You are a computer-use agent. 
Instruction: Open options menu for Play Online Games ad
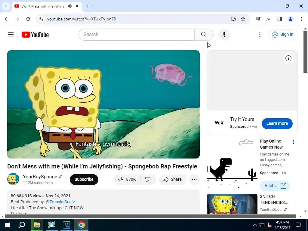point(293,142)
